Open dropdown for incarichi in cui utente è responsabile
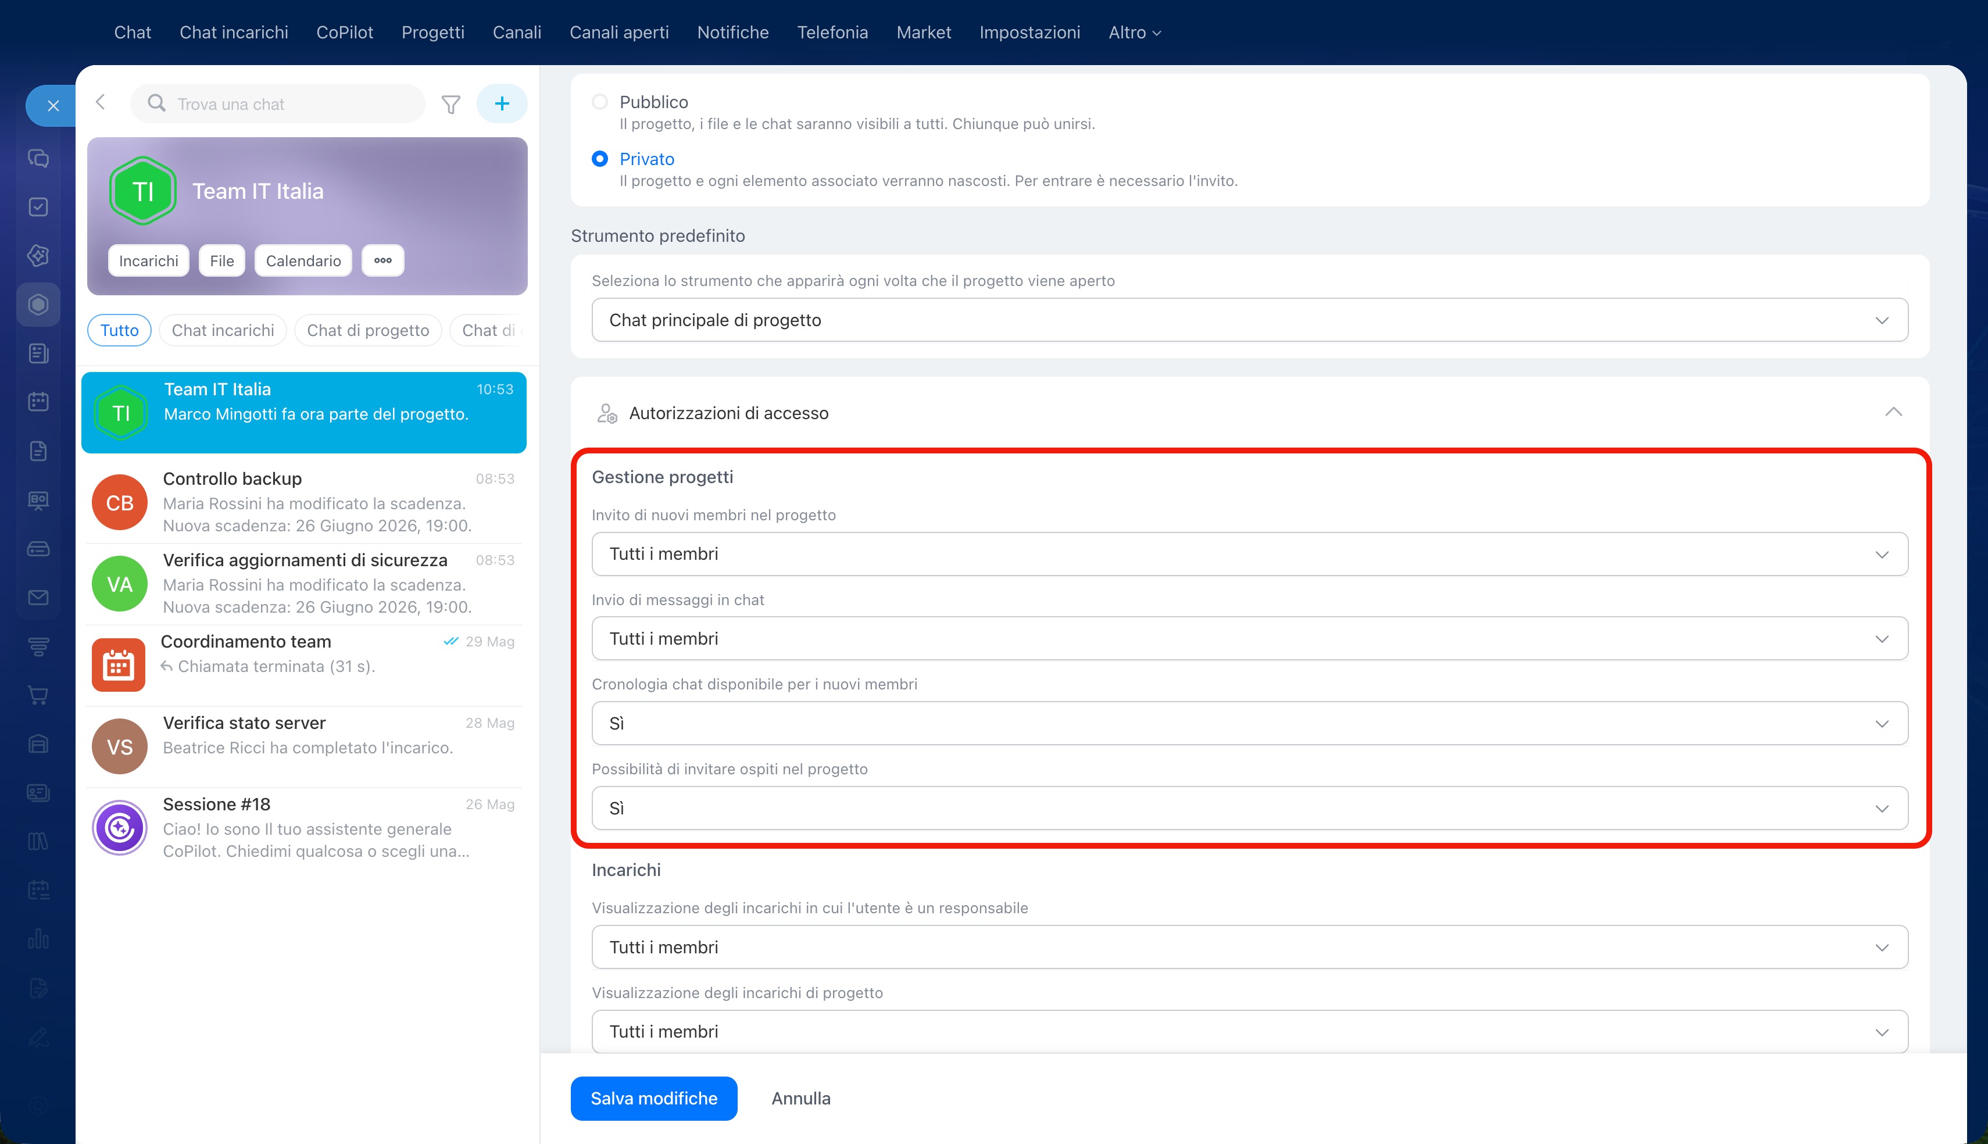1988x1144 pixels. point(1250,947)
